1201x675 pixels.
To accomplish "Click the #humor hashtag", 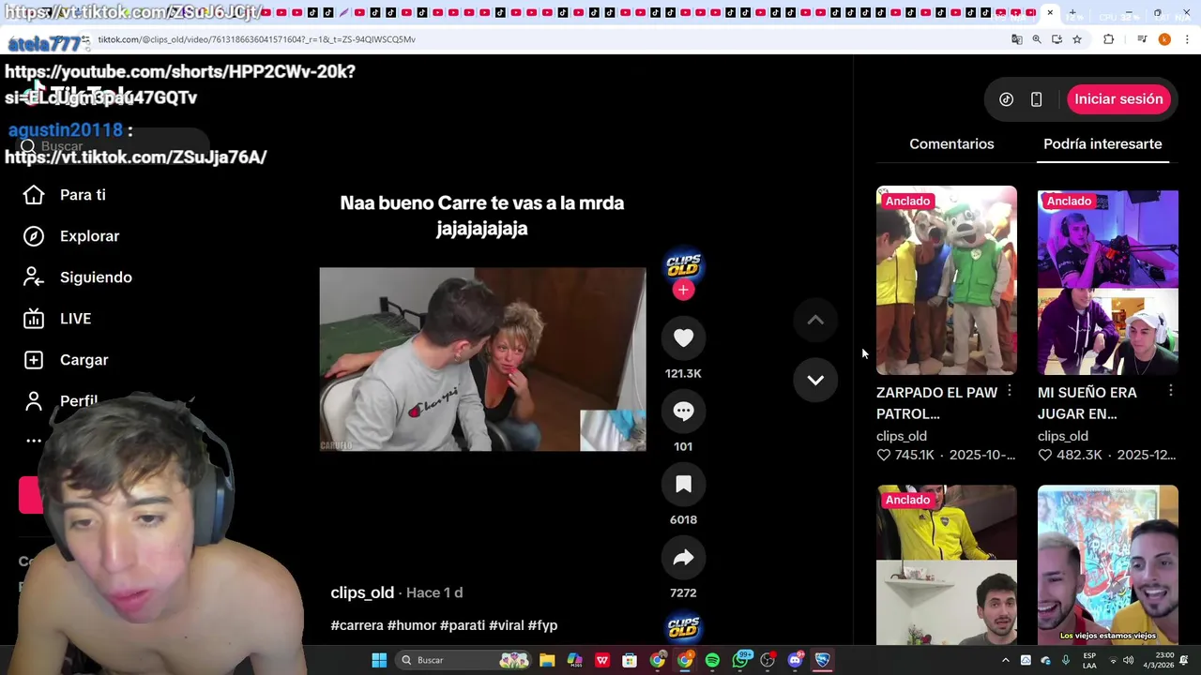I will 412,625.
